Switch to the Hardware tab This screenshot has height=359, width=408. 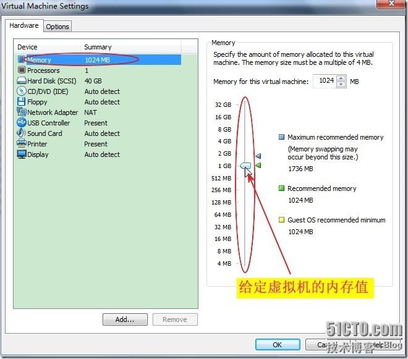(x=24, y=25)
